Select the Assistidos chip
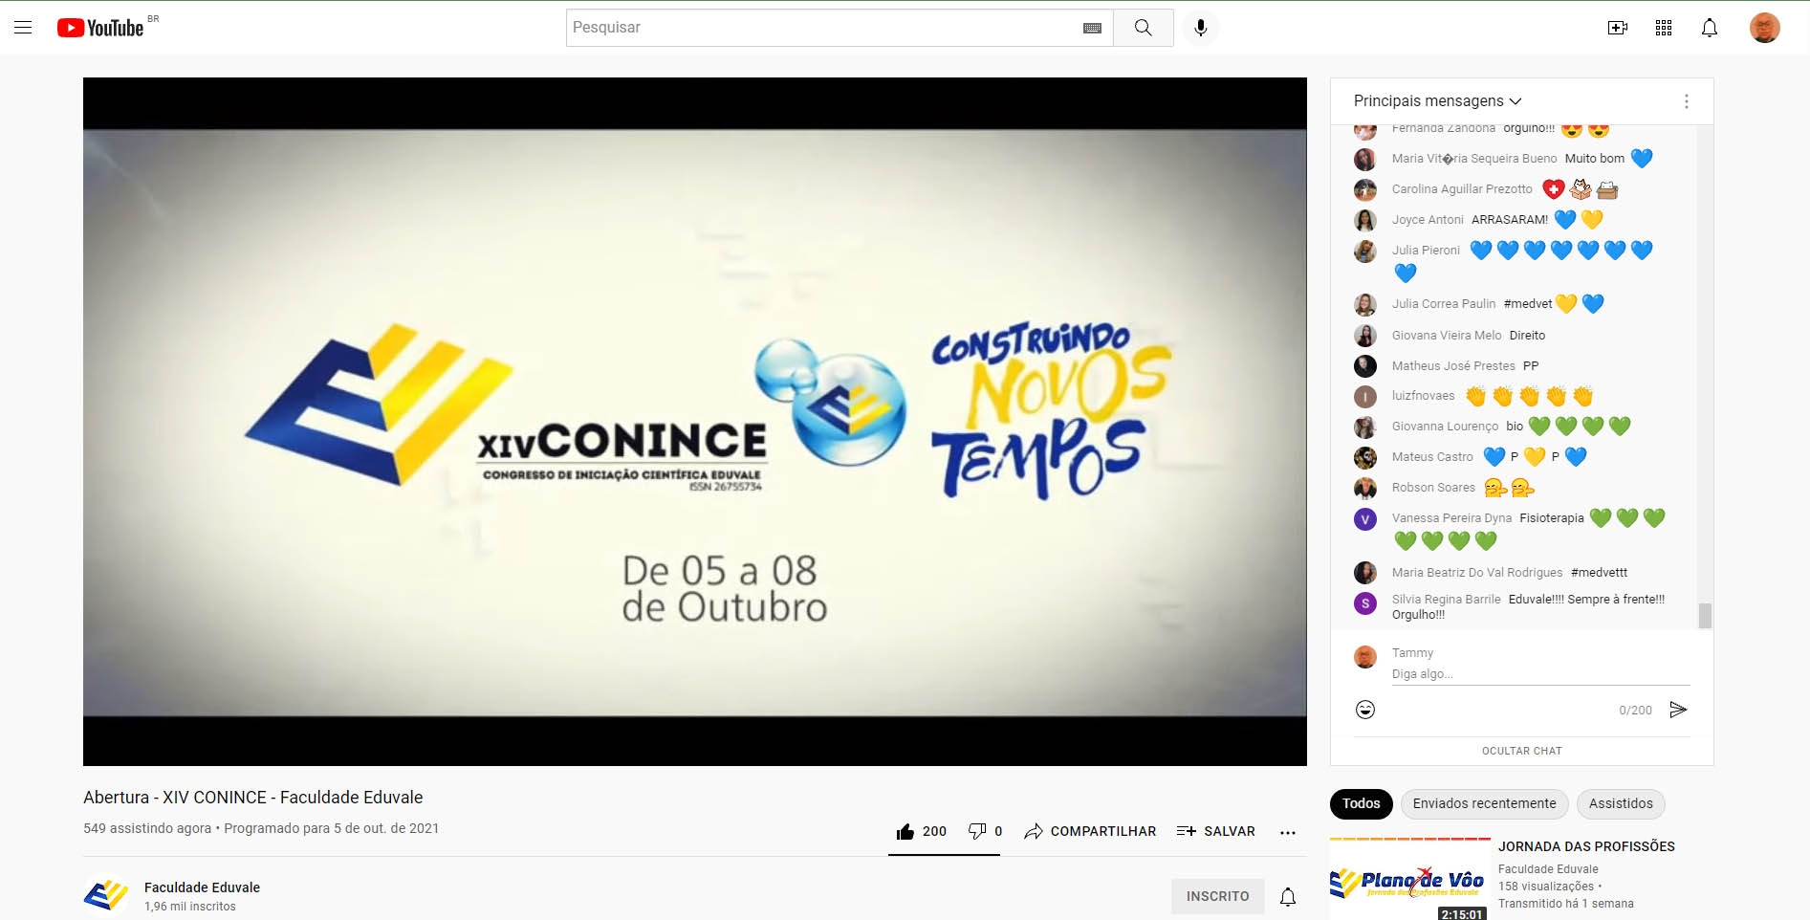 click(1621, 803)
